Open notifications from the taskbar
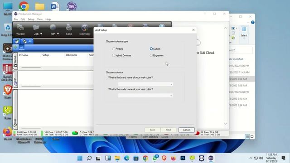Image resolution: width=290 pixels, height=163 pixels. [x=283, y=158]
